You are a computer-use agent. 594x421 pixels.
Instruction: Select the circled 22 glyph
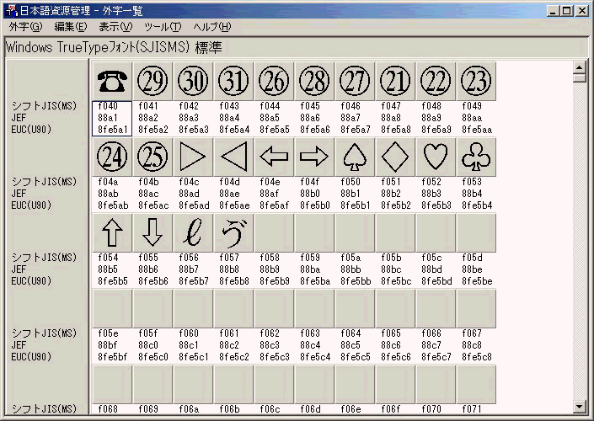(x=436, y=82)
